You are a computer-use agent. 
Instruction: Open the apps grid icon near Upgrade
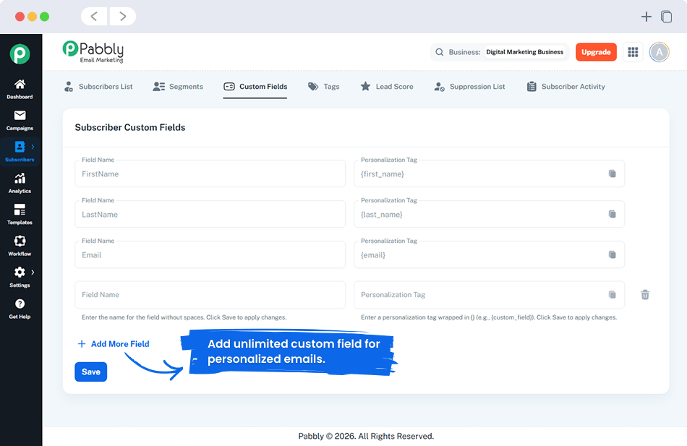[x=633, y=52]
